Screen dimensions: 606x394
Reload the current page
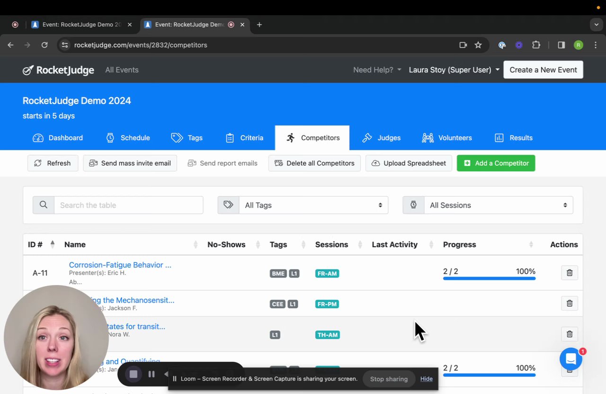click(45, 45)
